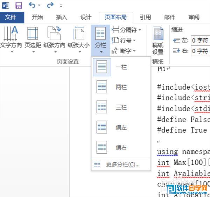Switch to the 邮件 tab
This screenshot has height=197, width=210.
(x=170, y=17)
